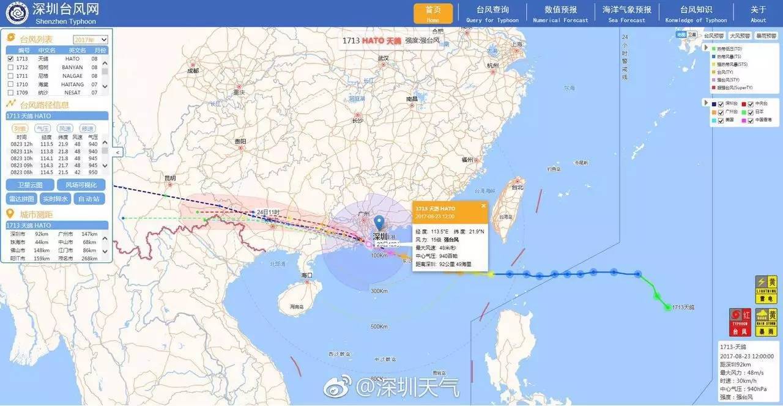This screenshot has width=783, height=406.
Task: Open the 数值预报 Numerical Forecast menu
Action: [x=560, y=13]
